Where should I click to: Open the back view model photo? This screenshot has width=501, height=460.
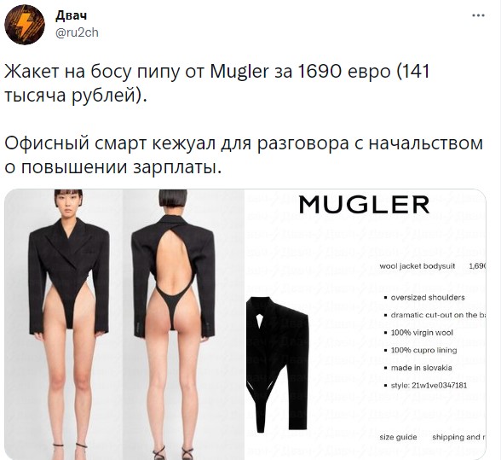coord(184,324)
